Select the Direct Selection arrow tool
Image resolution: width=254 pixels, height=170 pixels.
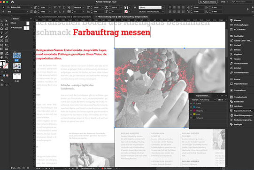tap(6, 21)
